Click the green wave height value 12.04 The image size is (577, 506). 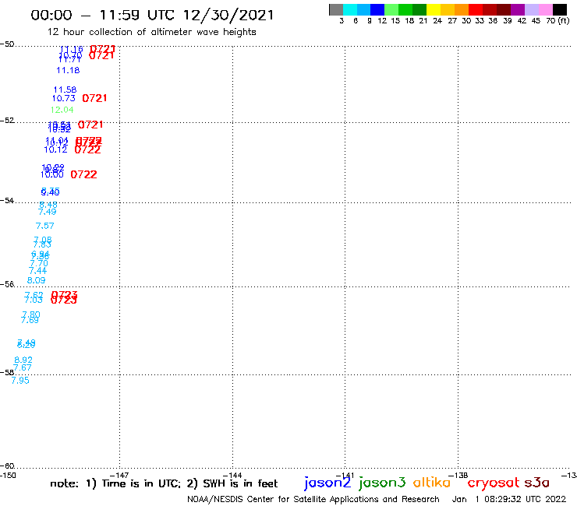(x=62, y=110)
